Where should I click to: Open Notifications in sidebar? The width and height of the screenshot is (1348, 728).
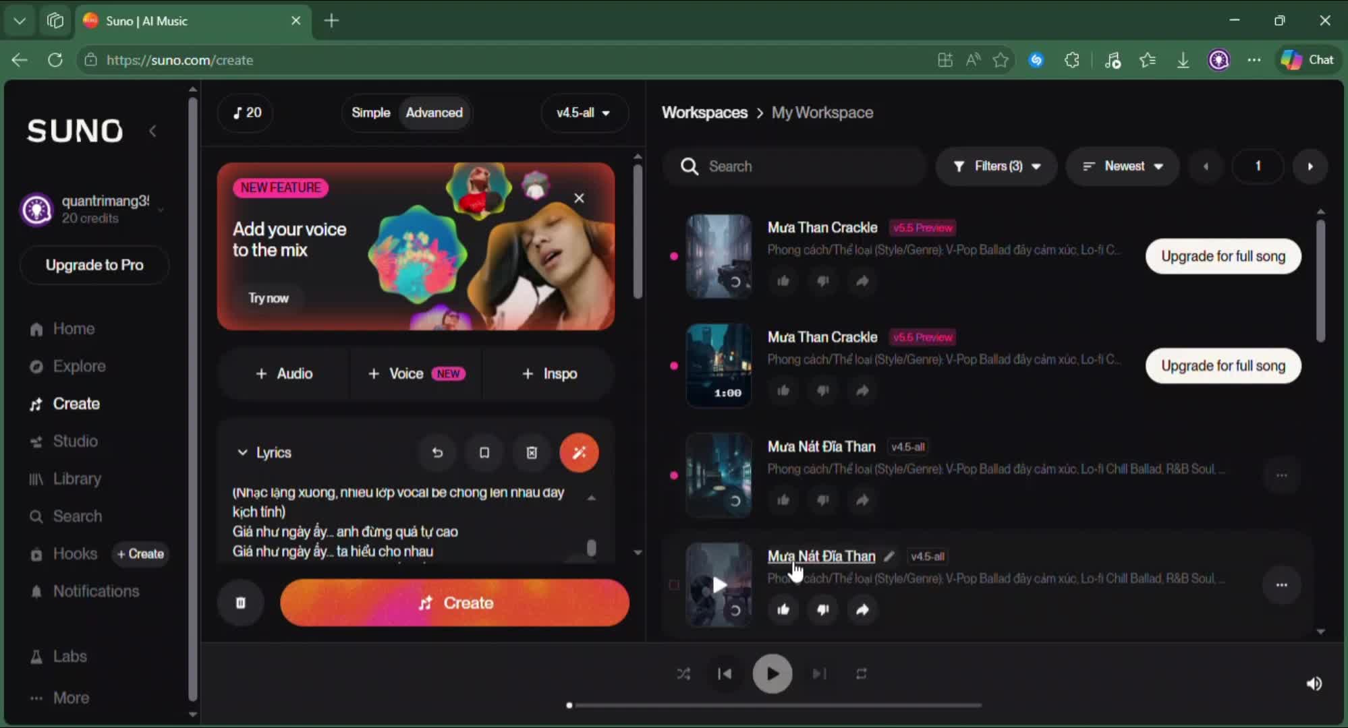(x=84, y=591)
